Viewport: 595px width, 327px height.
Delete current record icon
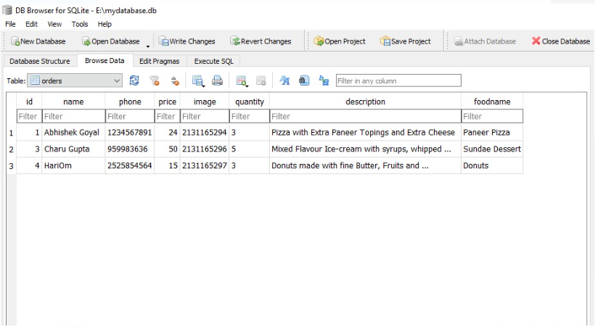tap(260, 80)
